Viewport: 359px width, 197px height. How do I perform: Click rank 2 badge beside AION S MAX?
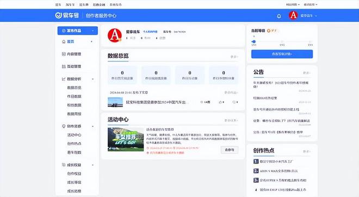(x=256, y=171)
